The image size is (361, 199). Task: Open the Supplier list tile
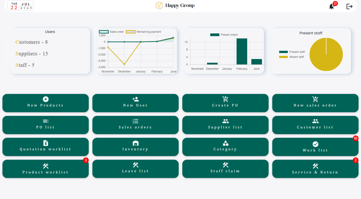click(225, 125)
